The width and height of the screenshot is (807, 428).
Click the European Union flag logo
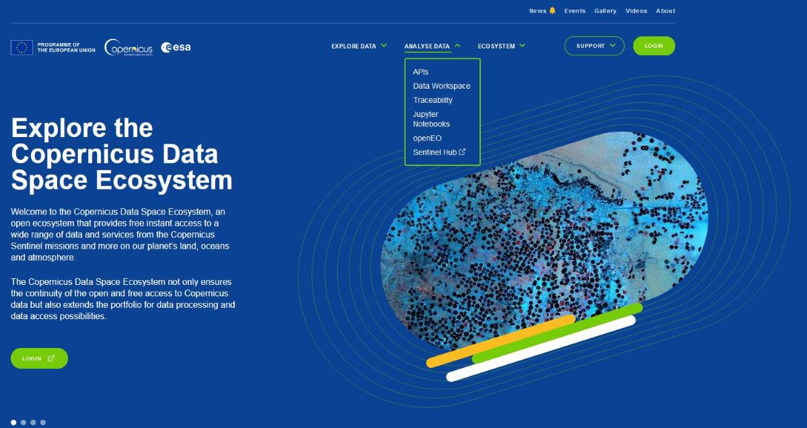[21, 47]
